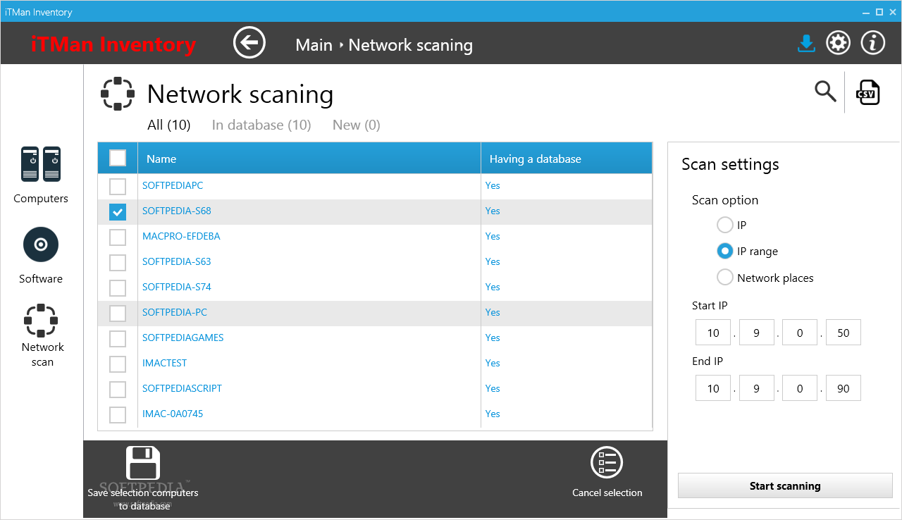This screenshot has width=902, height=520.
Task: Check the SOFTPEDIA-PC checkbox
Action: coord(118,314)
